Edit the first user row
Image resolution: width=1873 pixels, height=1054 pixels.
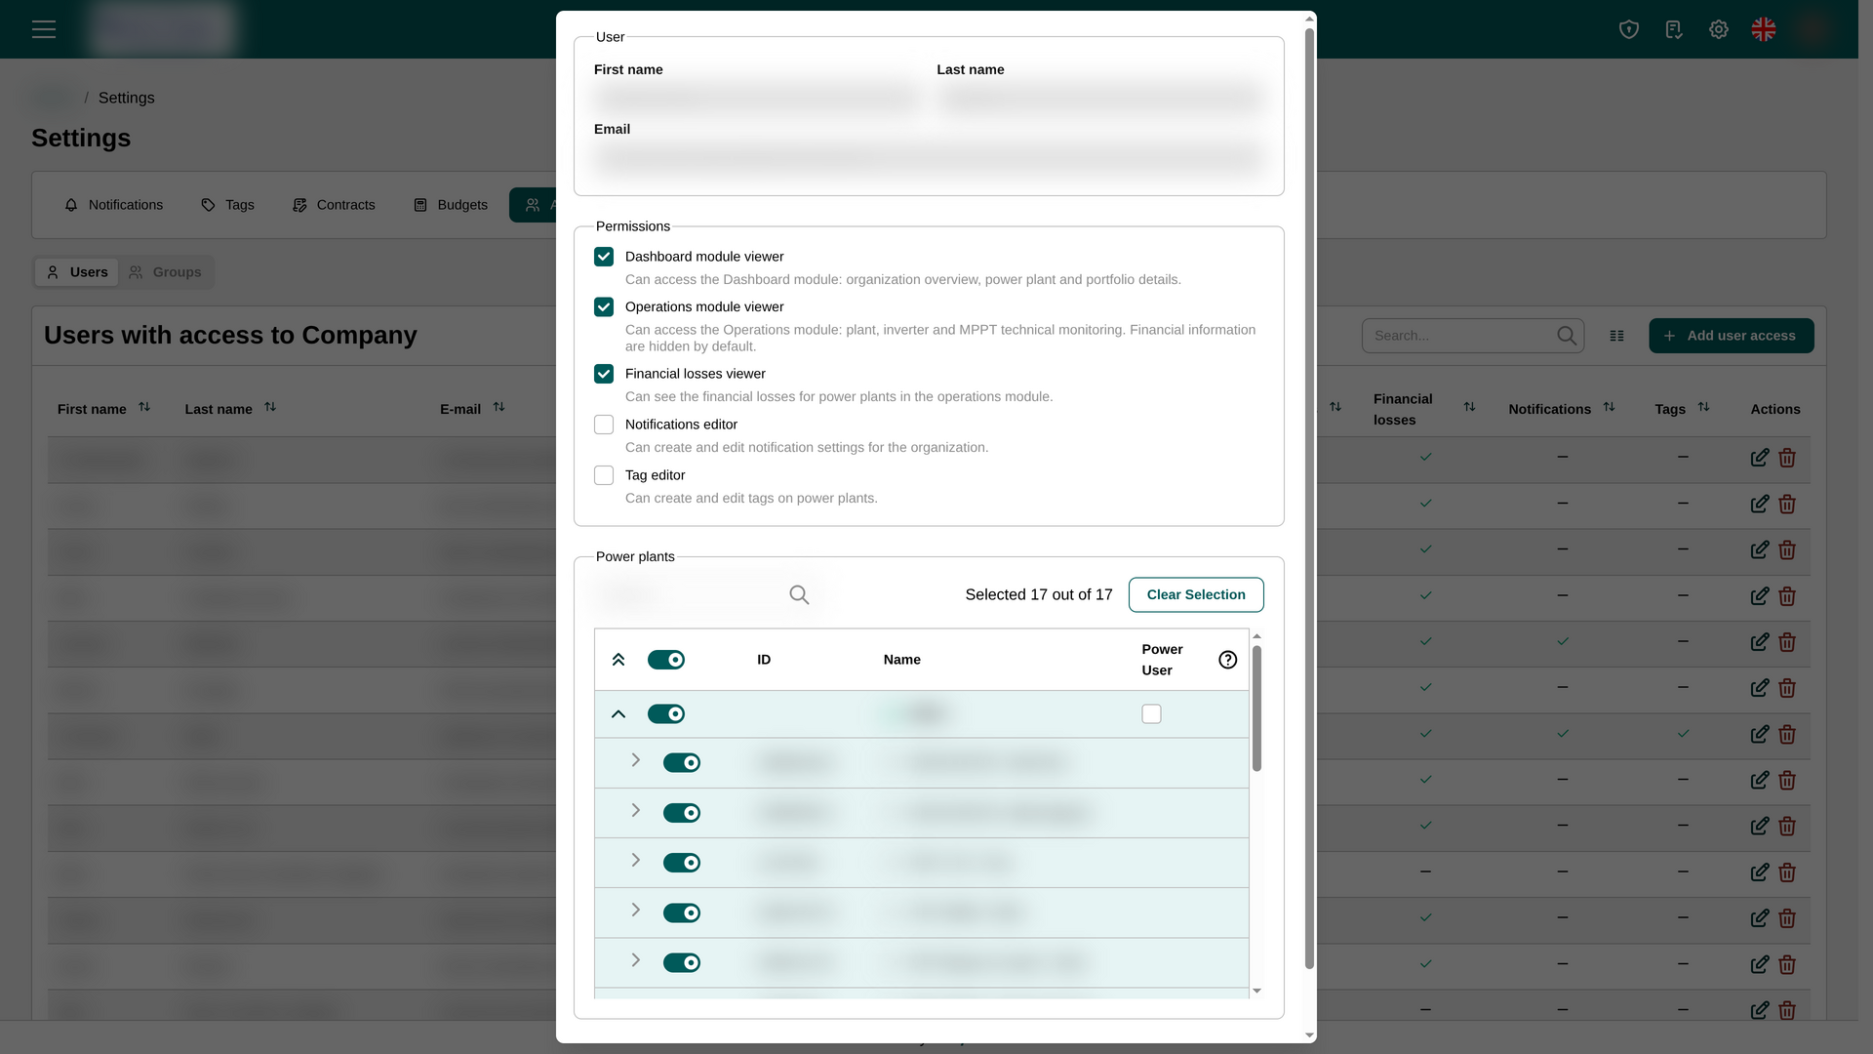click(1760, 458)
